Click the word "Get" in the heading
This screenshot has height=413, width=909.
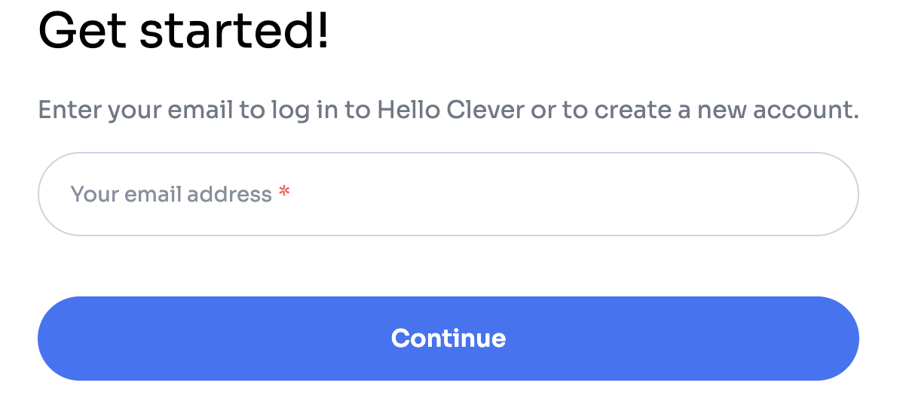[x=83, y=32]
